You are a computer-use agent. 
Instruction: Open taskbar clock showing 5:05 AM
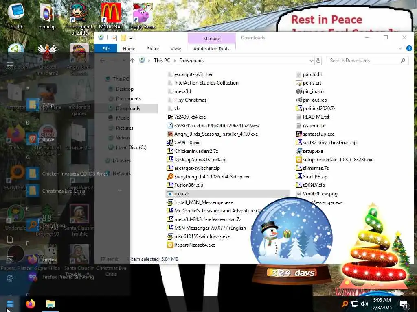382,304
